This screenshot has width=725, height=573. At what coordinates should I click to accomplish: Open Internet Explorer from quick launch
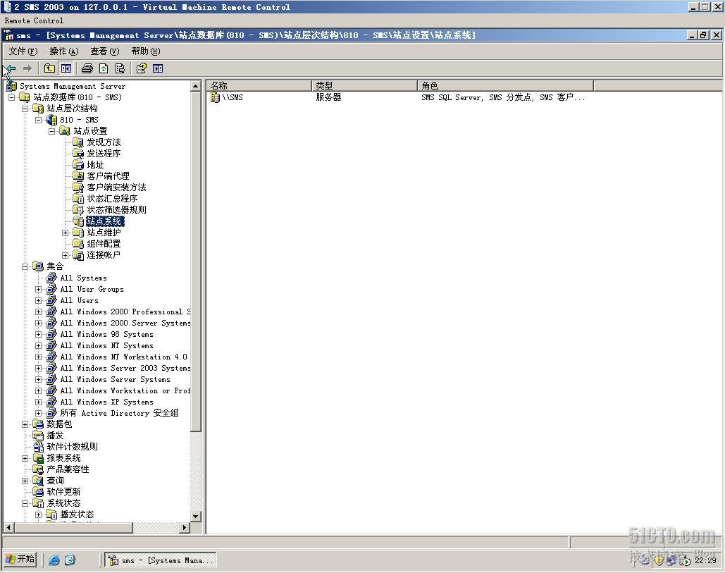click(54, 560)
